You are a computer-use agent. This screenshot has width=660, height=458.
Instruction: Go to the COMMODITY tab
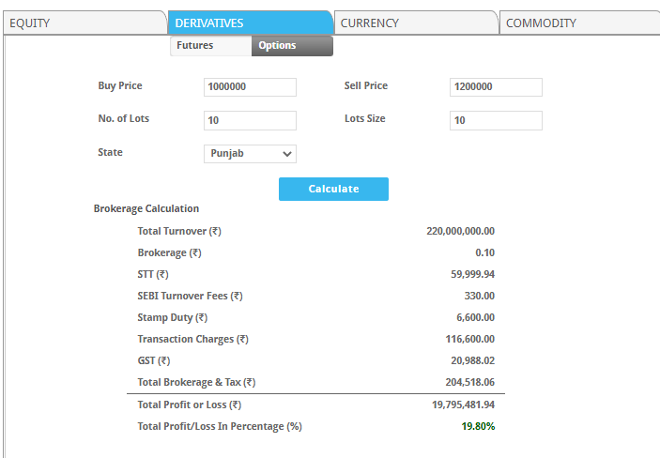tap(577, 23)
